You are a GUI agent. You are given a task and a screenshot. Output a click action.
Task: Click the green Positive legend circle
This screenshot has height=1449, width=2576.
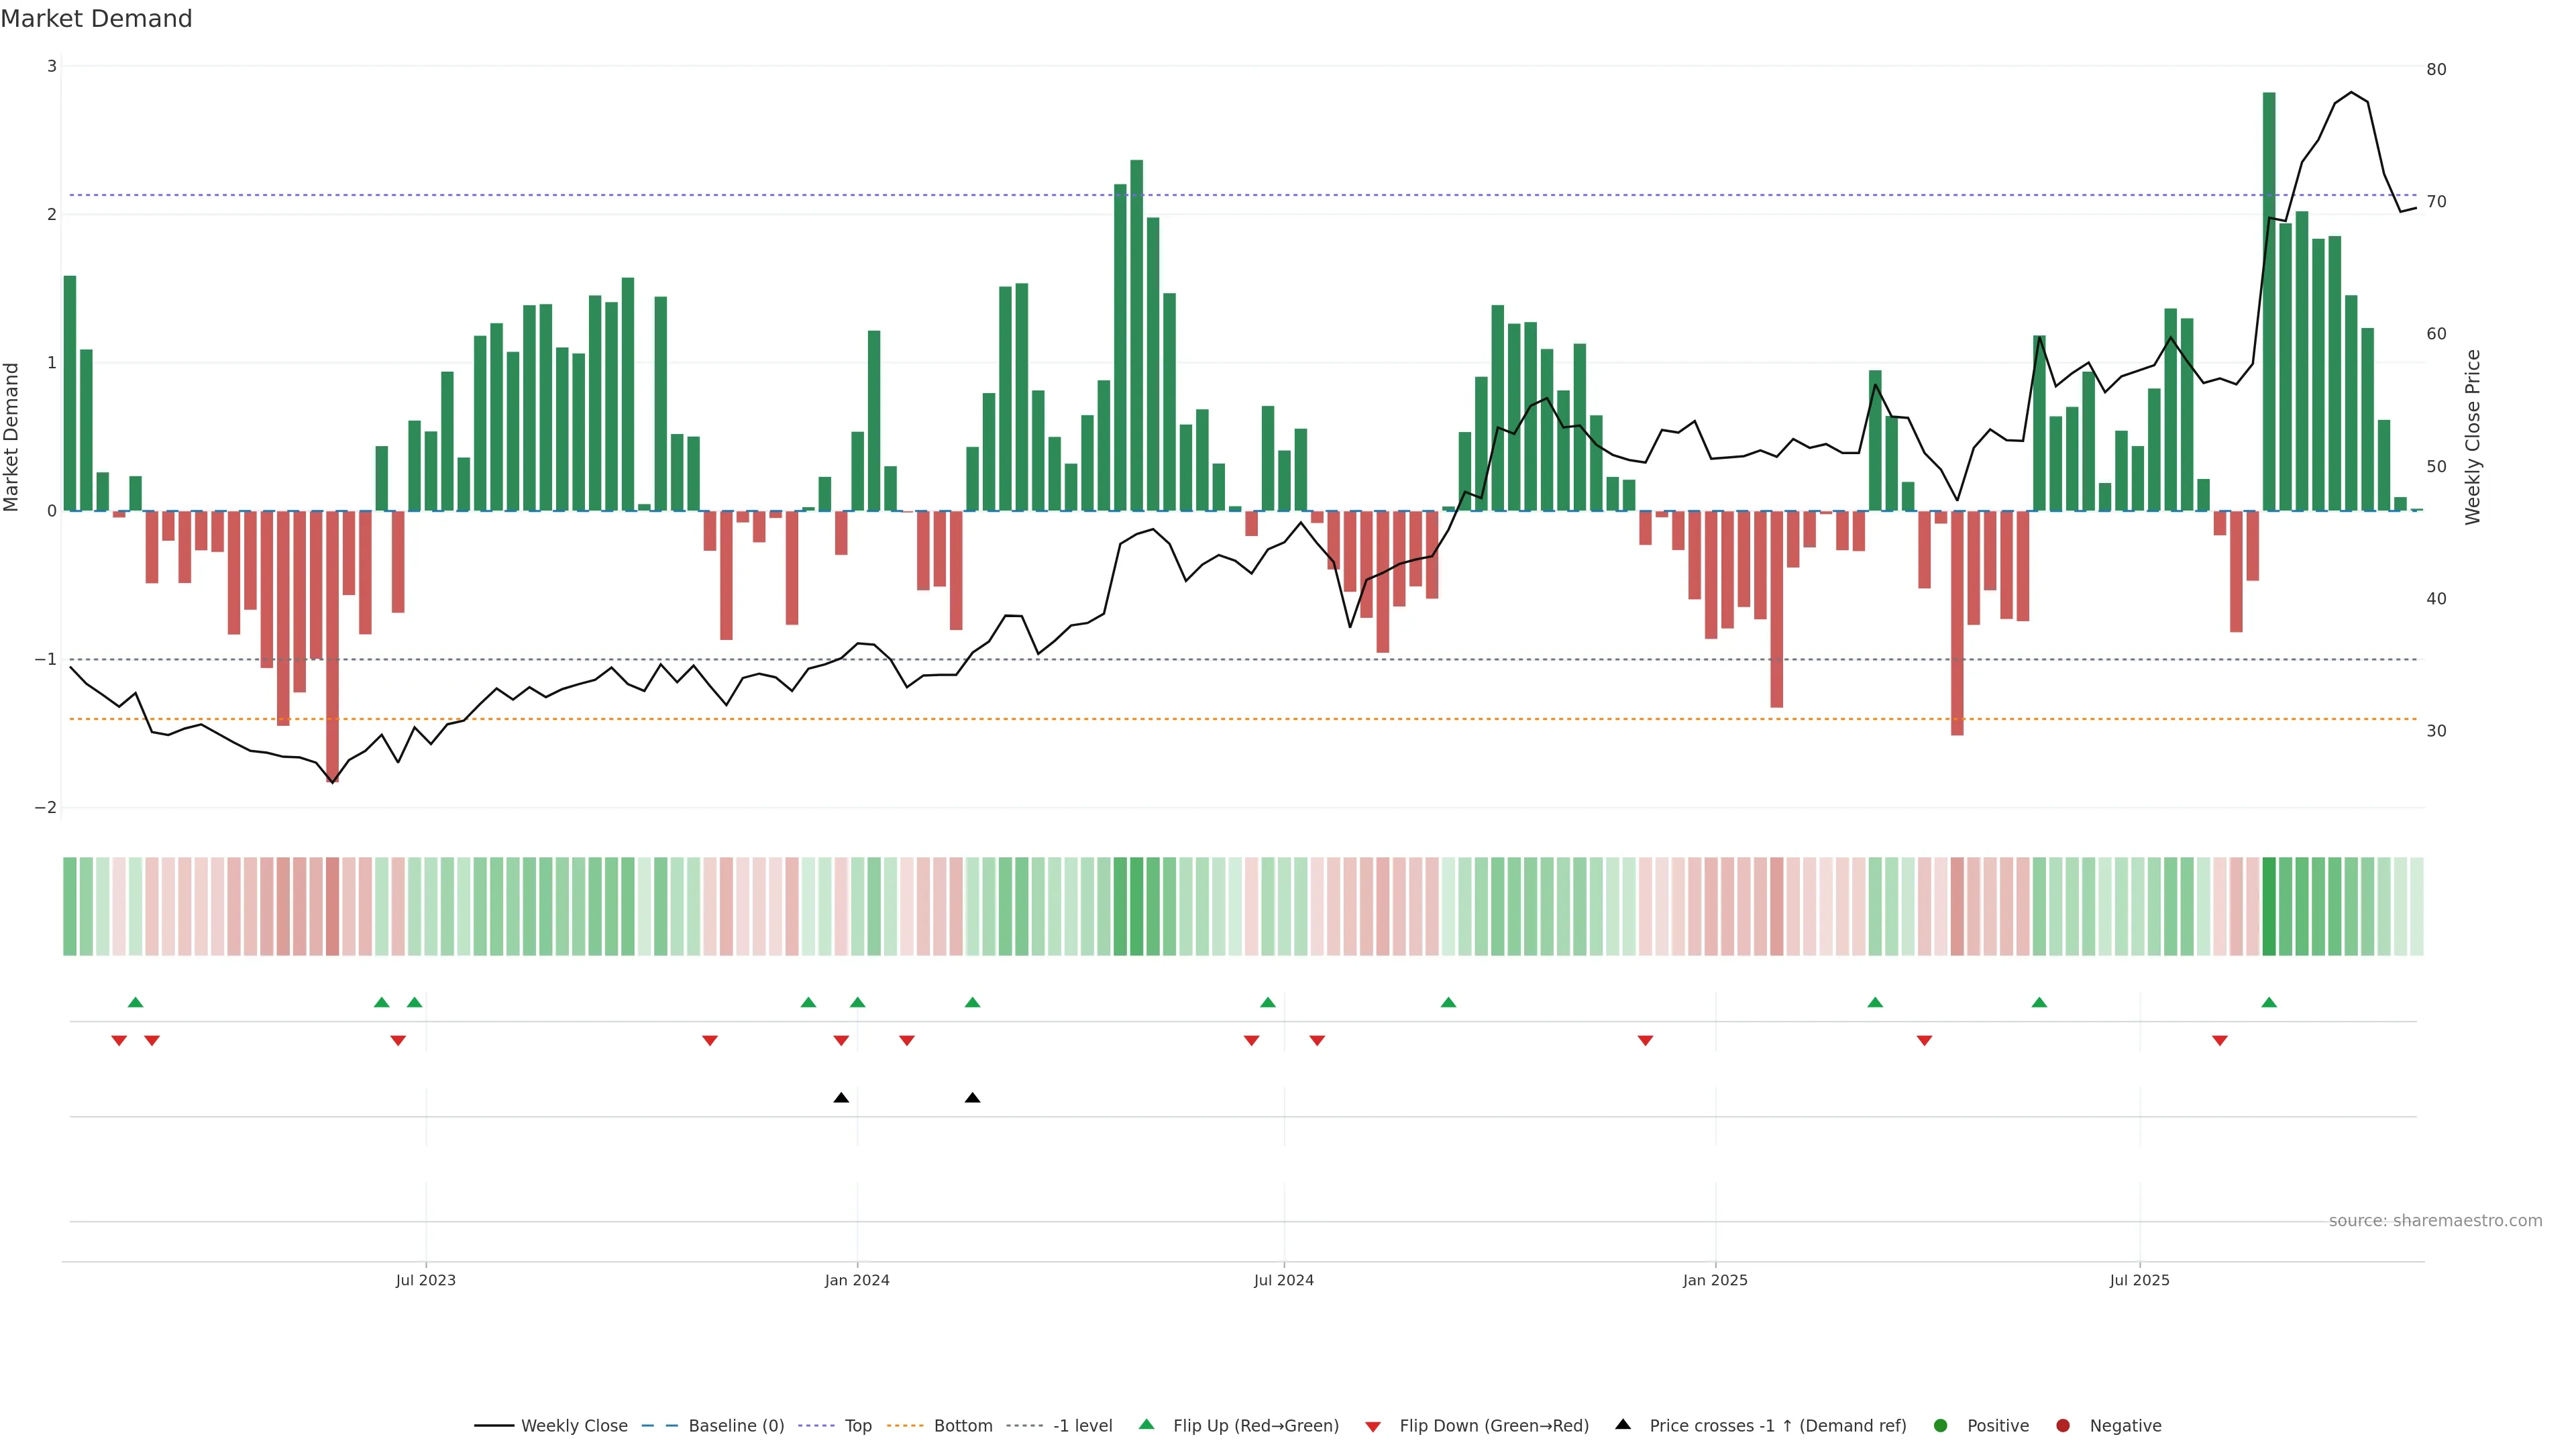1941,1425
